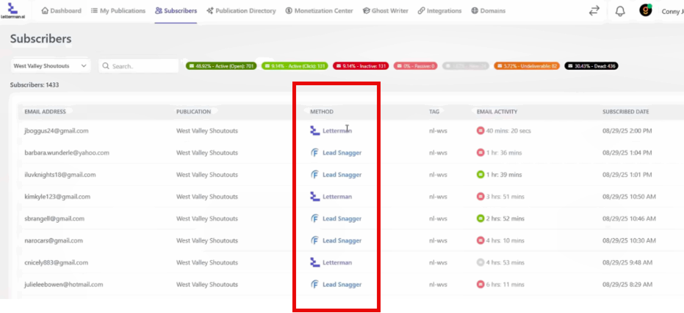Sort by EMAIL ADDRESS column header
This screenshot has height=313, width=684.
pos(45,112)
